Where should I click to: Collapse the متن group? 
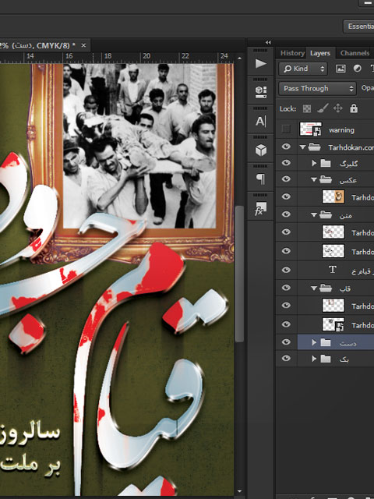314,215
